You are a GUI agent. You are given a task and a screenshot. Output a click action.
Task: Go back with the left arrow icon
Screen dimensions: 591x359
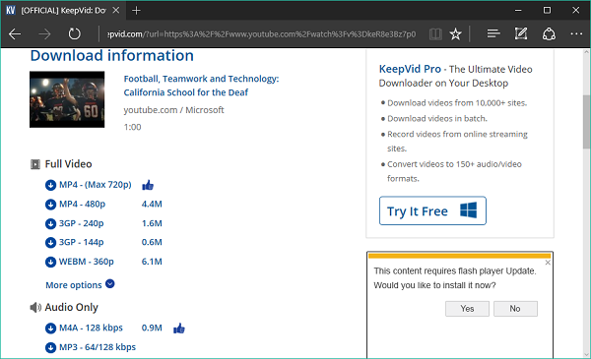point(15,34)
